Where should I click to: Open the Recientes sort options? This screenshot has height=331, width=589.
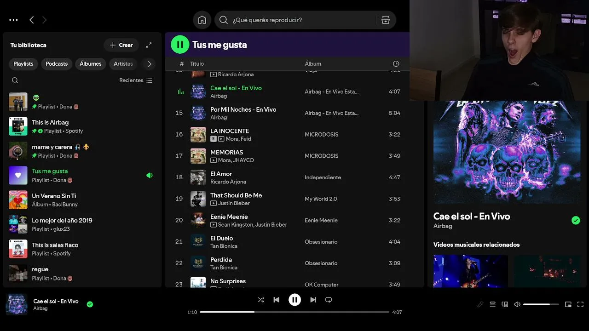pos(136,80)
